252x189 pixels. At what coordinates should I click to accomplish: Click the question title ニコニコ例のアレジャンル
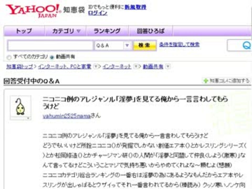(135, 103)
